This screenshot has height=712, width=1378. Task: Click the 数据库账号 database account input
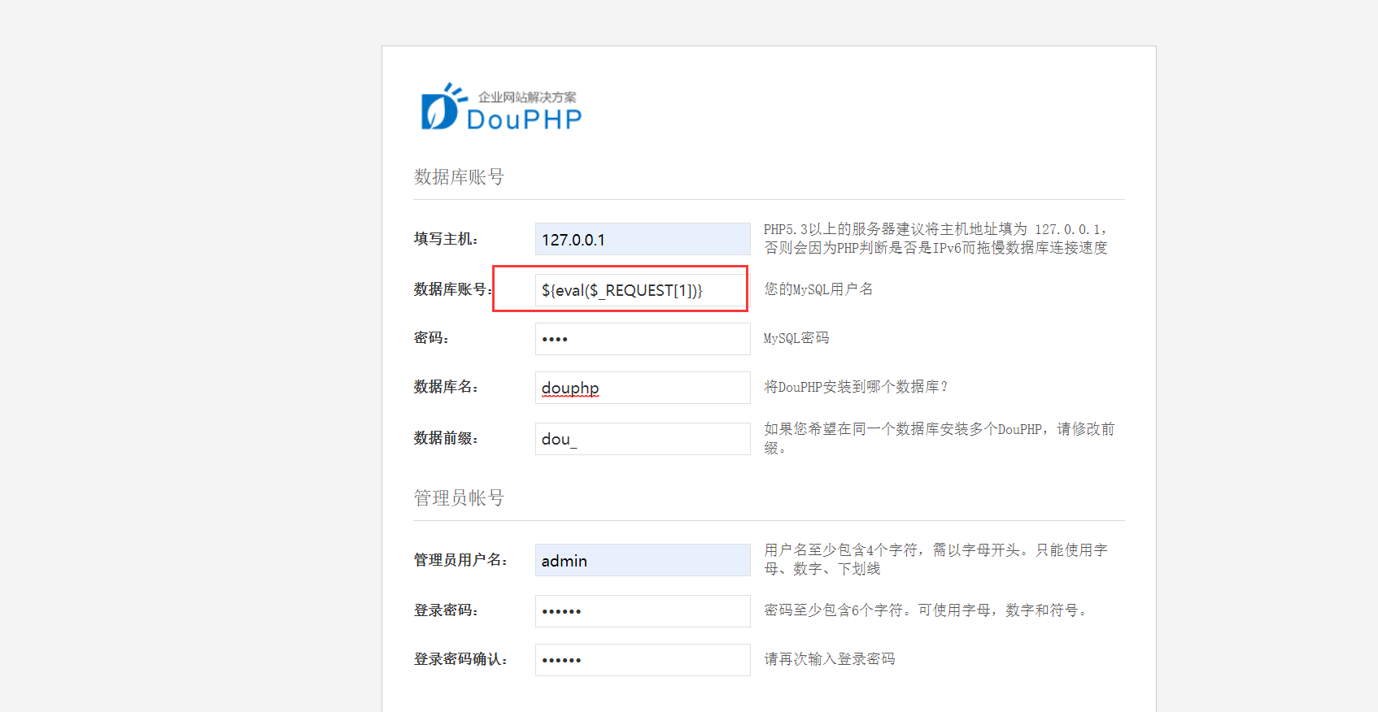click(643, 289)
